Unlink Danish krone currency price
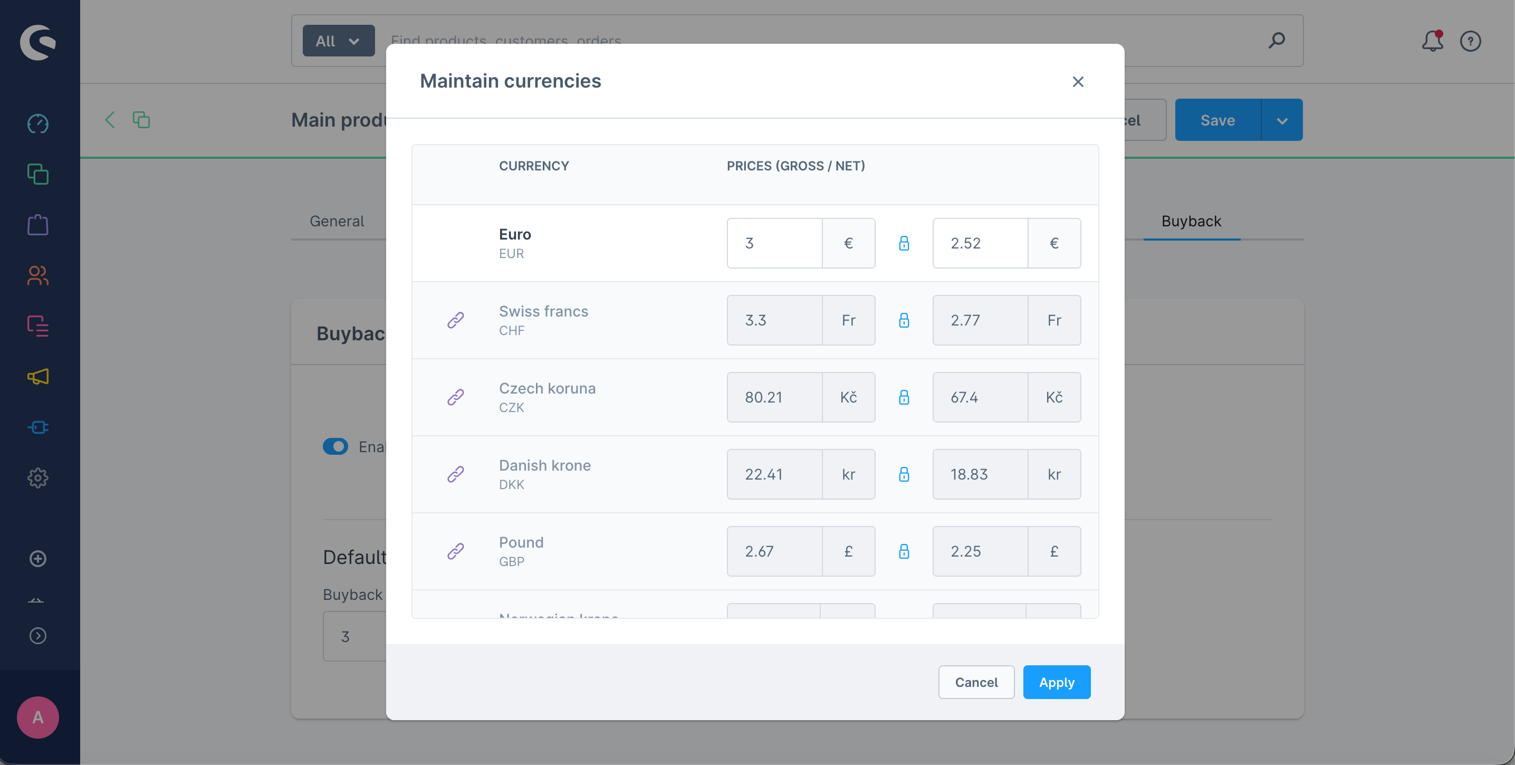 pos(456,474)
